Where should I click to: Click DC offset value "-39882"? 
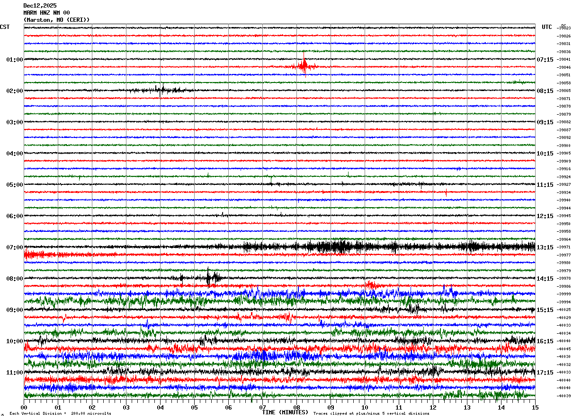click(564, 122)
